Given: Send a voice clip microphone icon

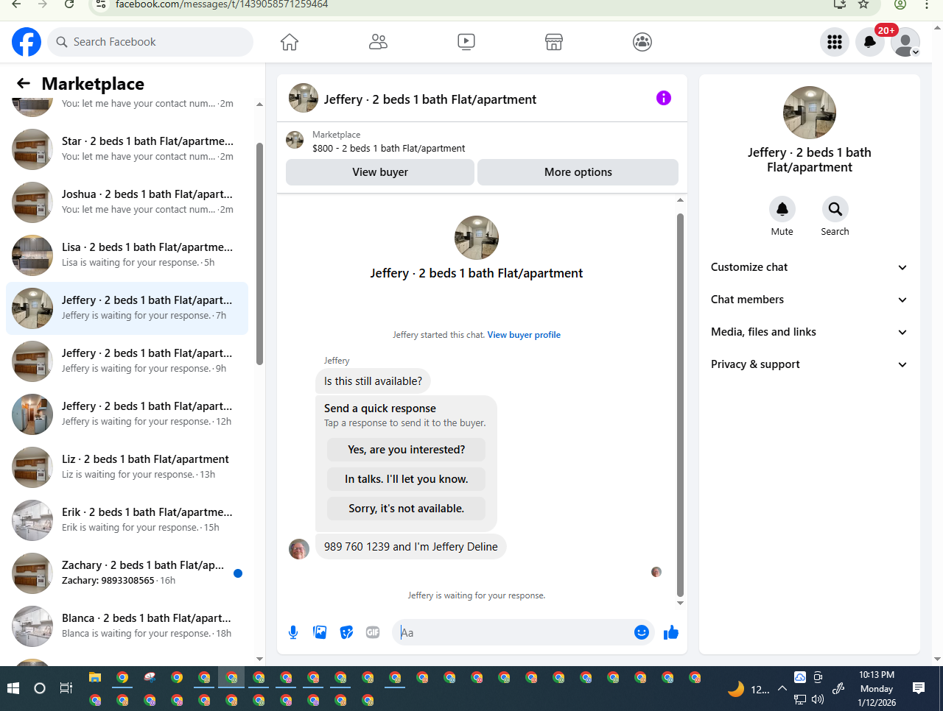Looking at the screenshot, I should (x=293, y=632).
